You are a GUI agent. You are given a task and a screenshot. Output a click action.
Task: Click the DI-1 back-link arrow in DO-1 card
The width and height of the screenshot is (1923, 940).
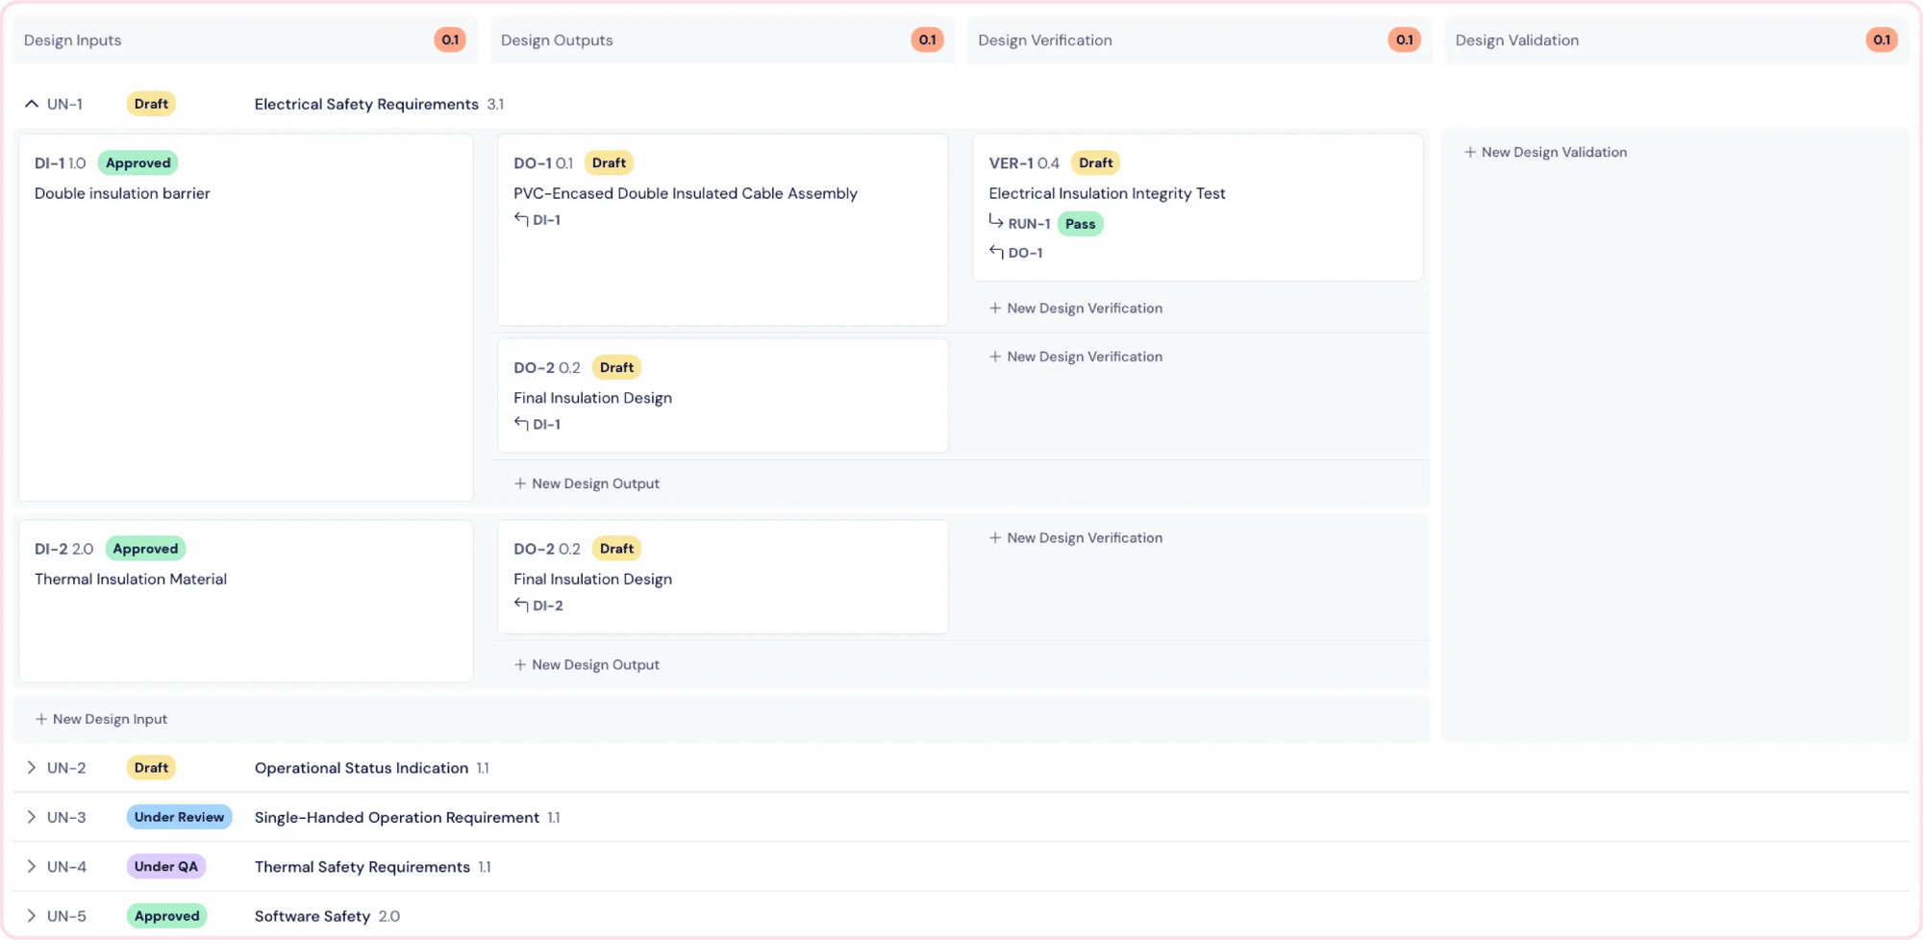click(x=521, y=219)
